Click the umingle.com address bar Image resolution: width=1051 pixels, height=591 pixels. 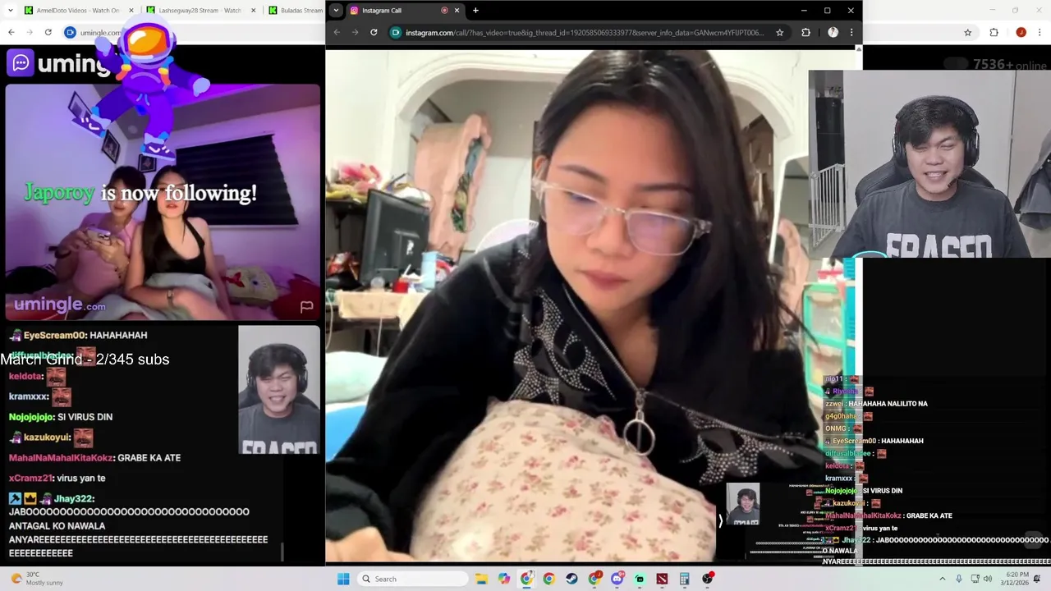[99, 33]
